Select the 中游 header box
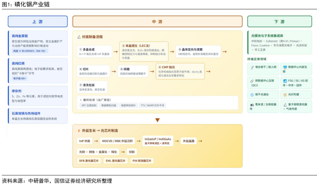 coord(157,21)
